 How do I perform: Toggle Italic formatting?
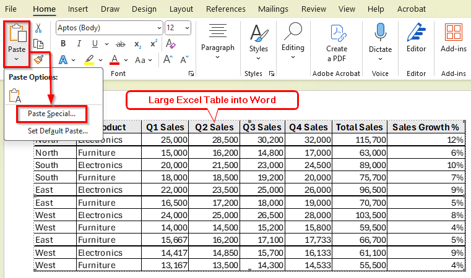[77, 44]
